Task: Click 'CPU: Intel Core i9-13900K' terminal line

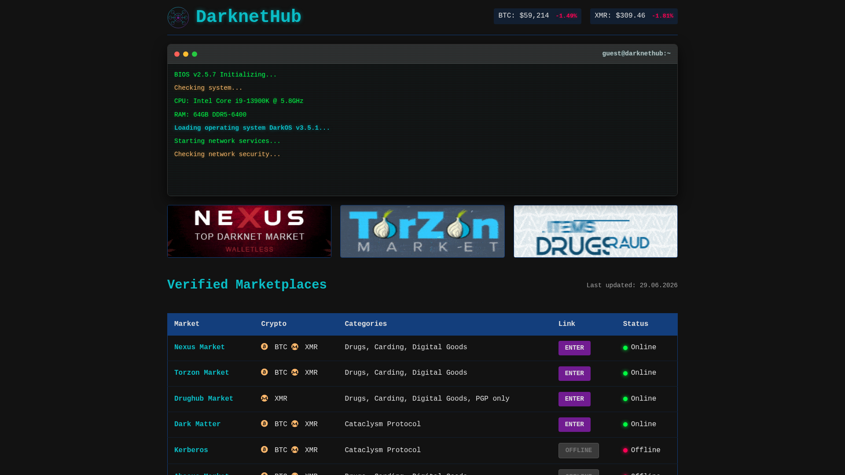Action: point(239,101)
